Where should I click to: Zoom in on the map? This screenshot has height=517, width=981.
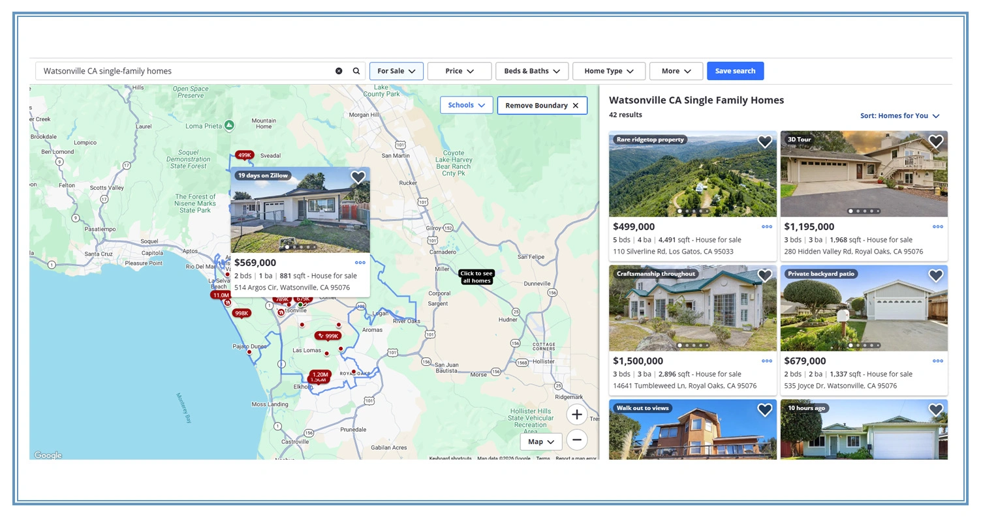click(576, 415)
